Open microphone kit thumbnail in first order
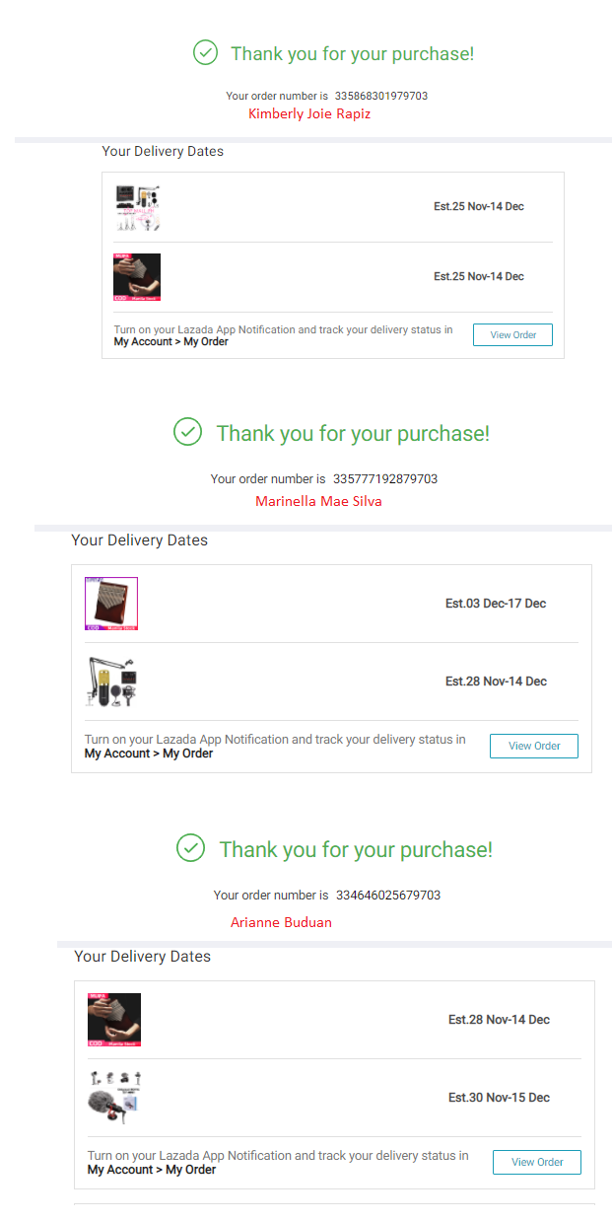 click(x=137, y=207)
